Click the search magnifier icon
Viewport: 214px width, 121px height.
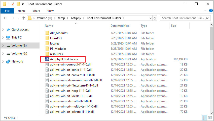(207, 18)
